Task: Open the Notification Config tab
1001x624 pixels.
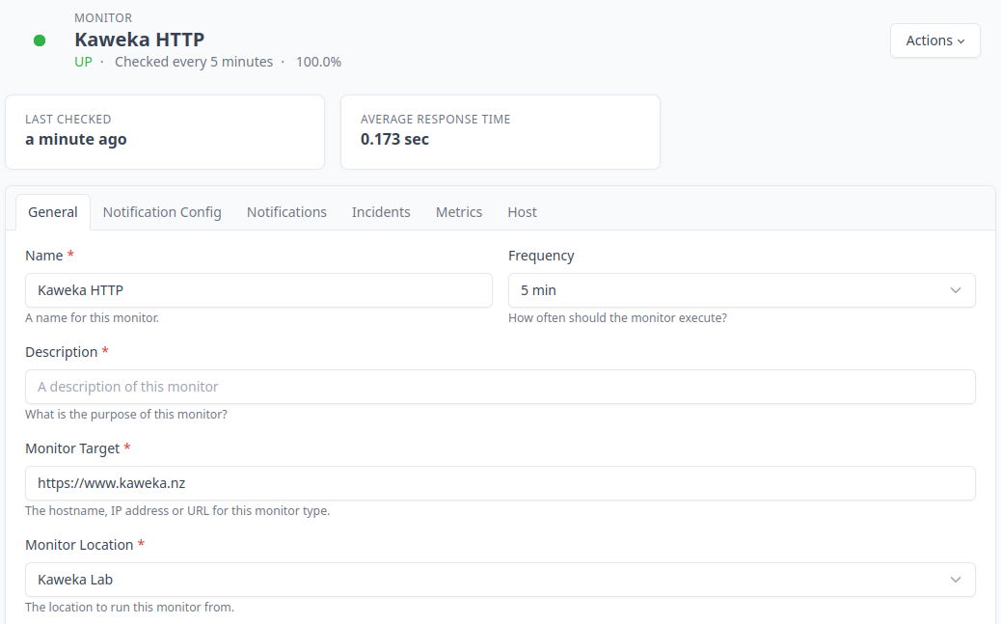Action: pyautogui.click(x=162, y=212)
